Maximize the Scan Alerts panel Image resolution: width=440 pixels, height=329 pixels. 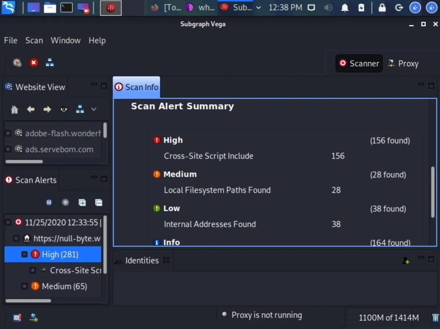[x=104, y=178]
